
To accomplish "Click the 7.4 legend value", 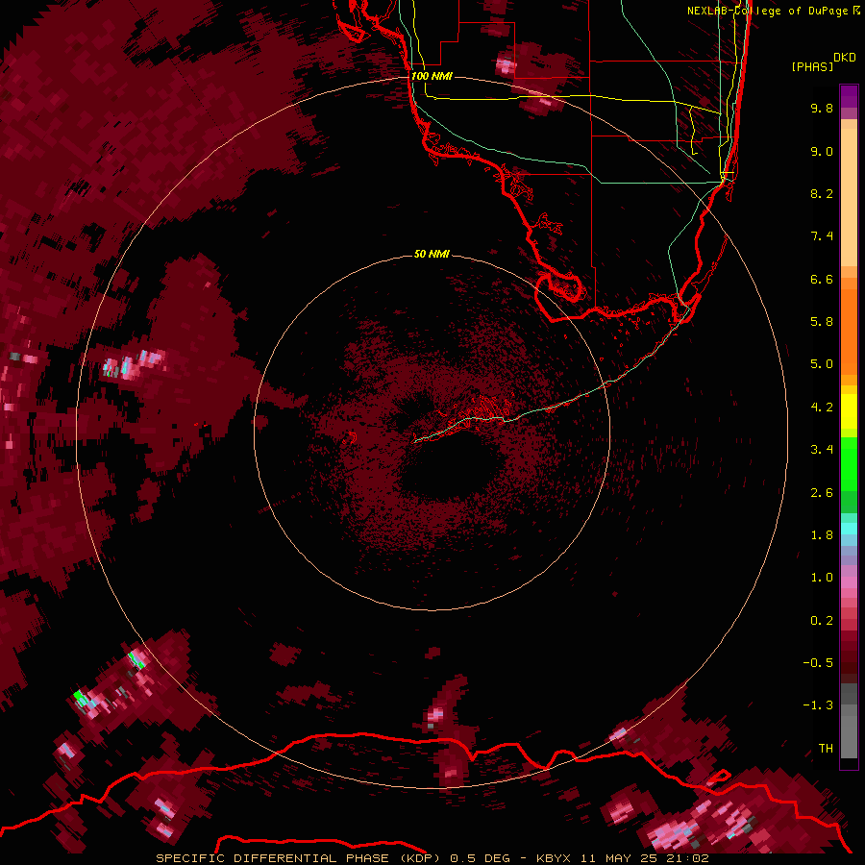I will [822, 236].
